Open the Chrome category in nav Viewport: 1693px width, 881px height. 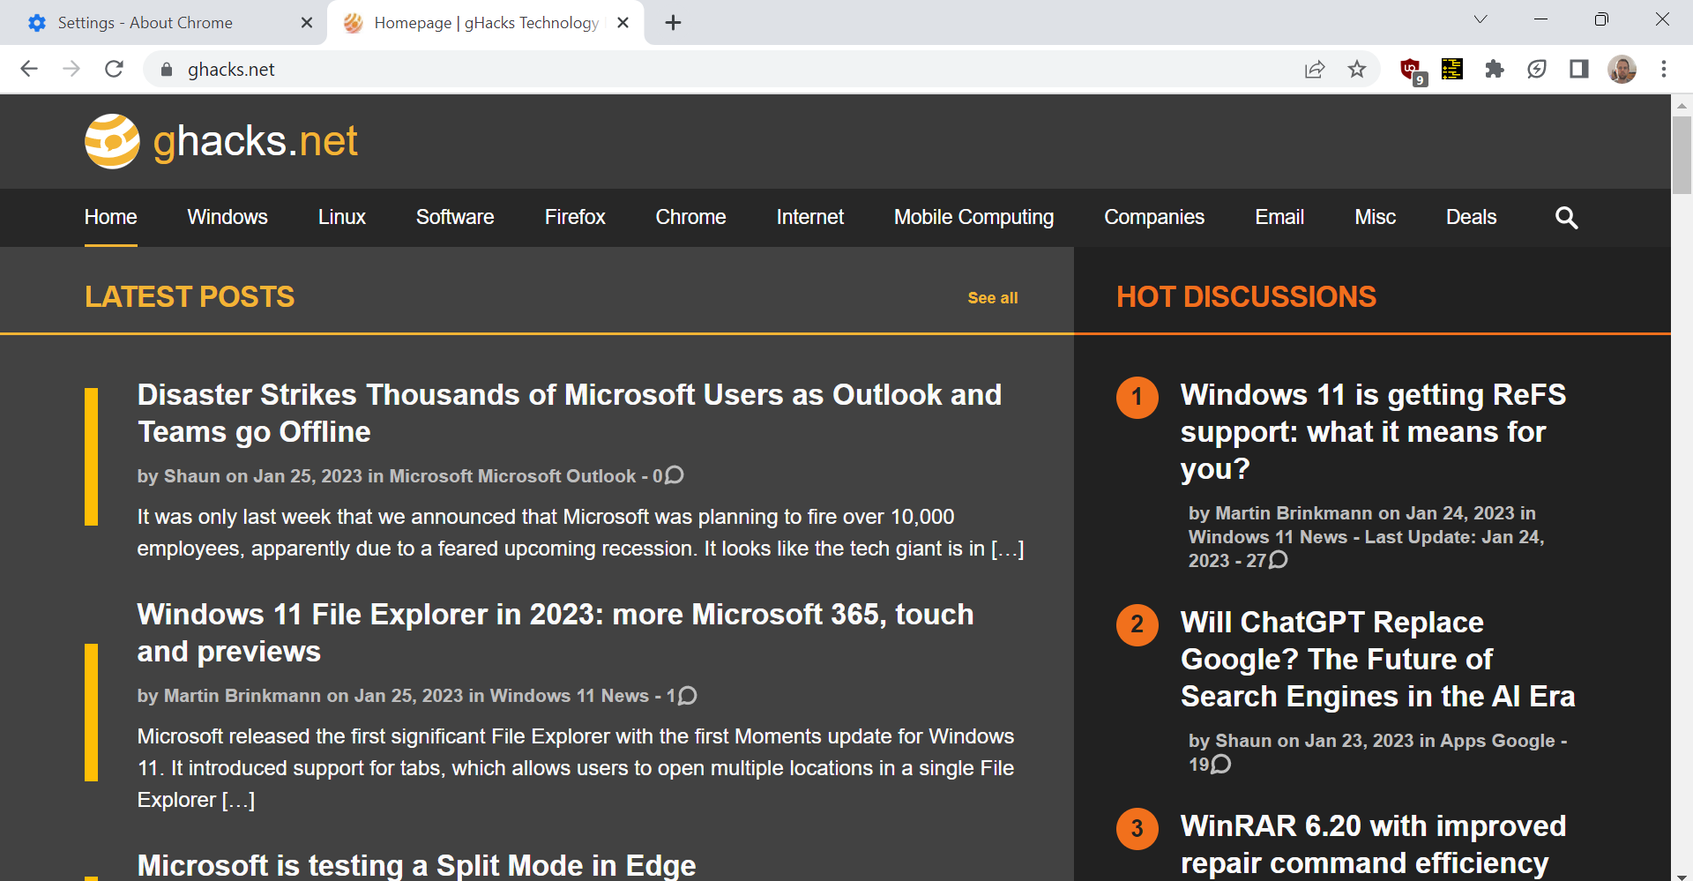(691, 217)
